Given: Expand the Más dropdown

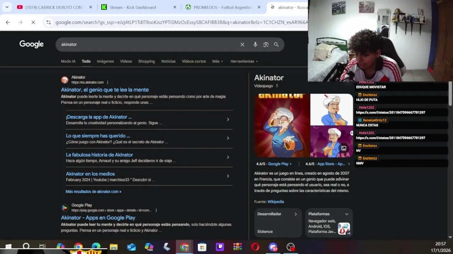Looking at the screenshot, I should click(x=218, y=61).
